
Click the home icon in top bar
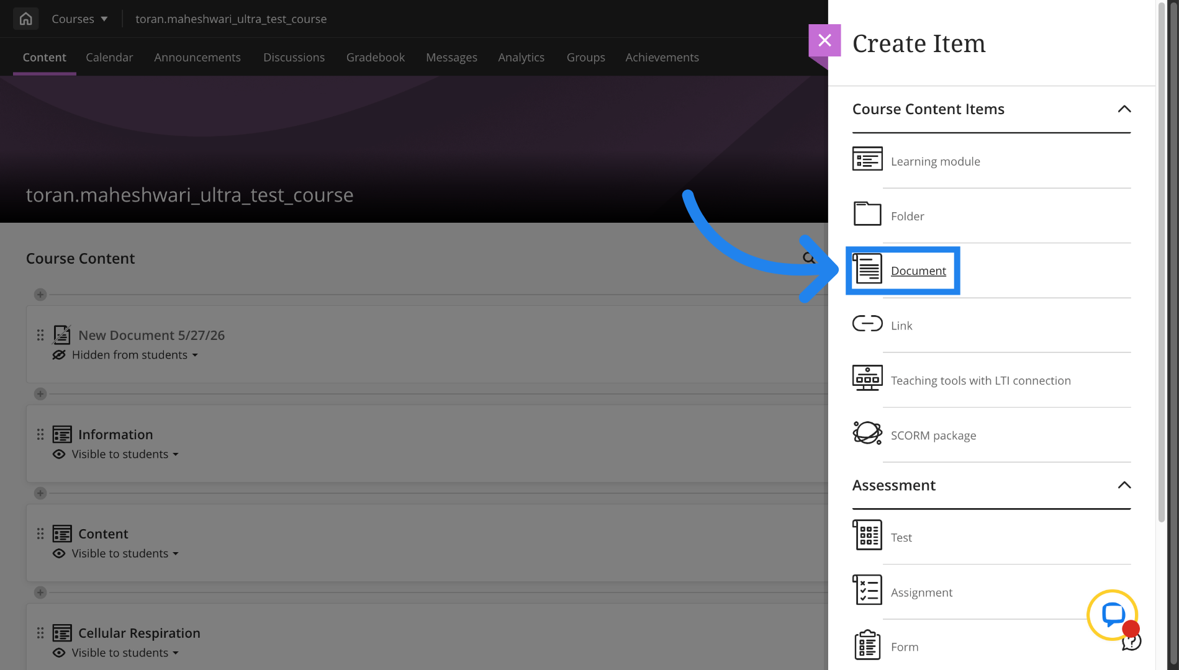[x=25, y=19]
